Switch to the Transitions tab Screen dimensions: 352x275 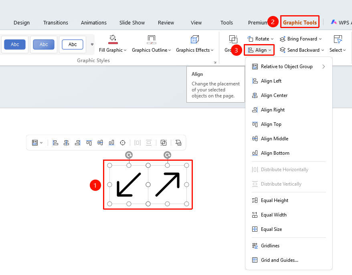(56, 23)
